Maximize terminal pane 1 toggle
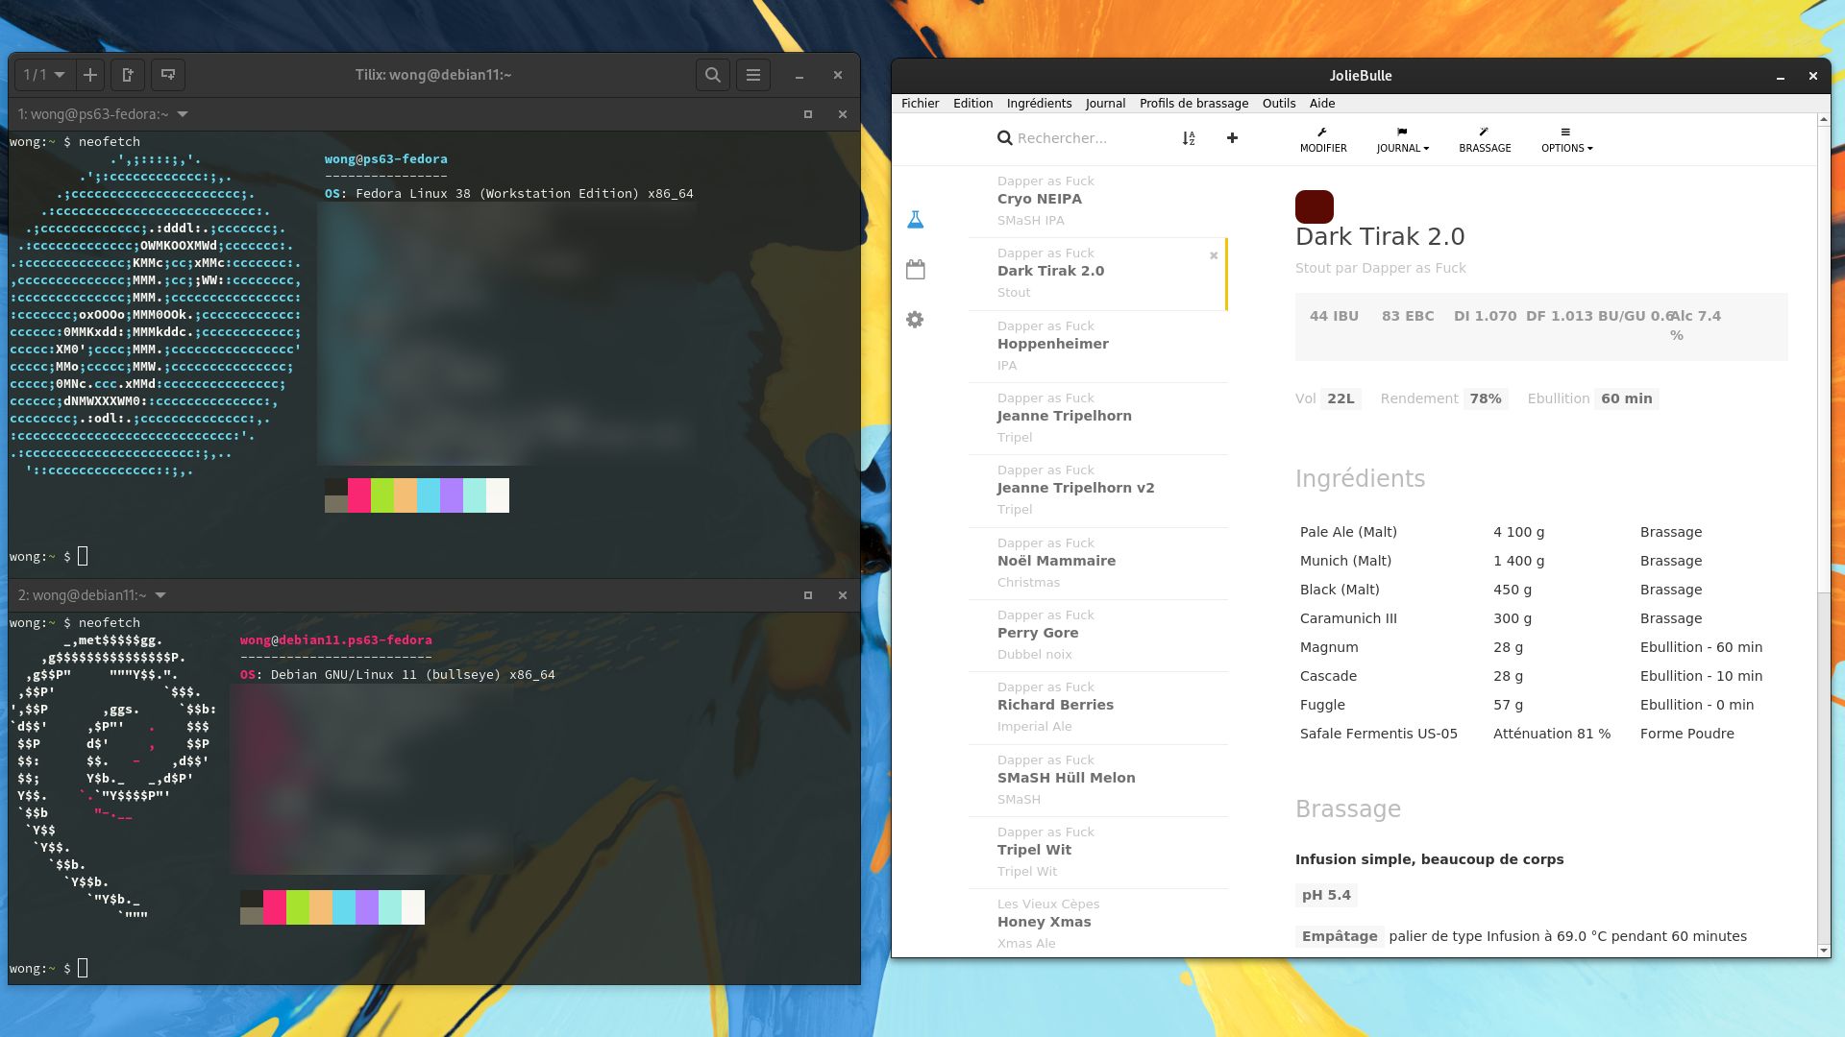Screen dimensions: 1845x1037 pos(807,114)
